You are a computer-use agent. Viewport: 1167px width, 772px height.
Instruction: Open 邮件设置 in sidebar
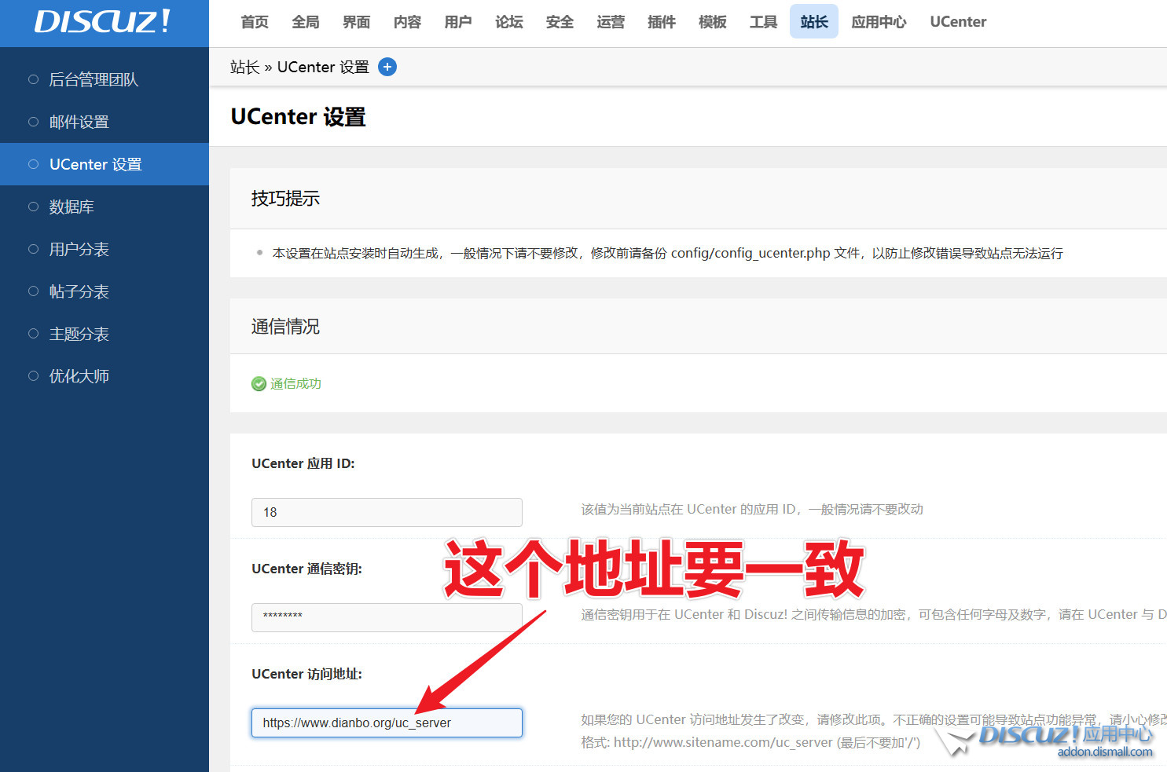(105, 122)
